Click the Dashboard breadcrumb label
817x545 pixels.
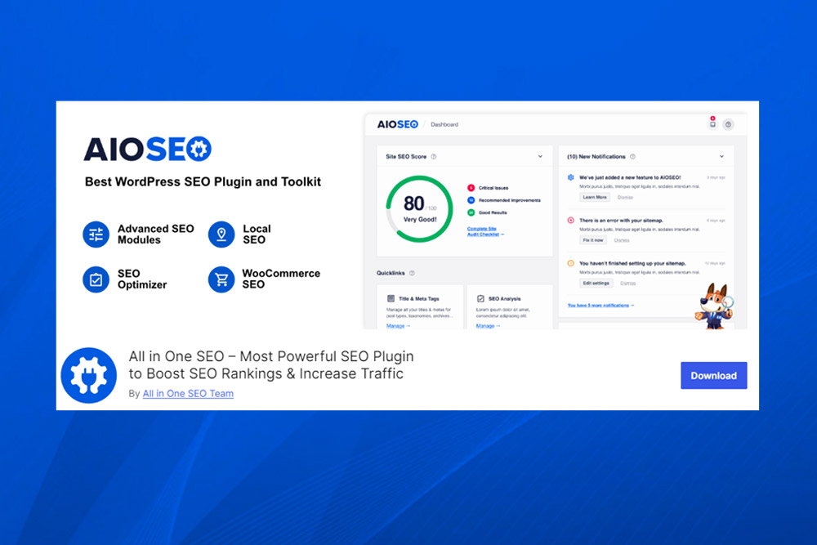(444, 124)
